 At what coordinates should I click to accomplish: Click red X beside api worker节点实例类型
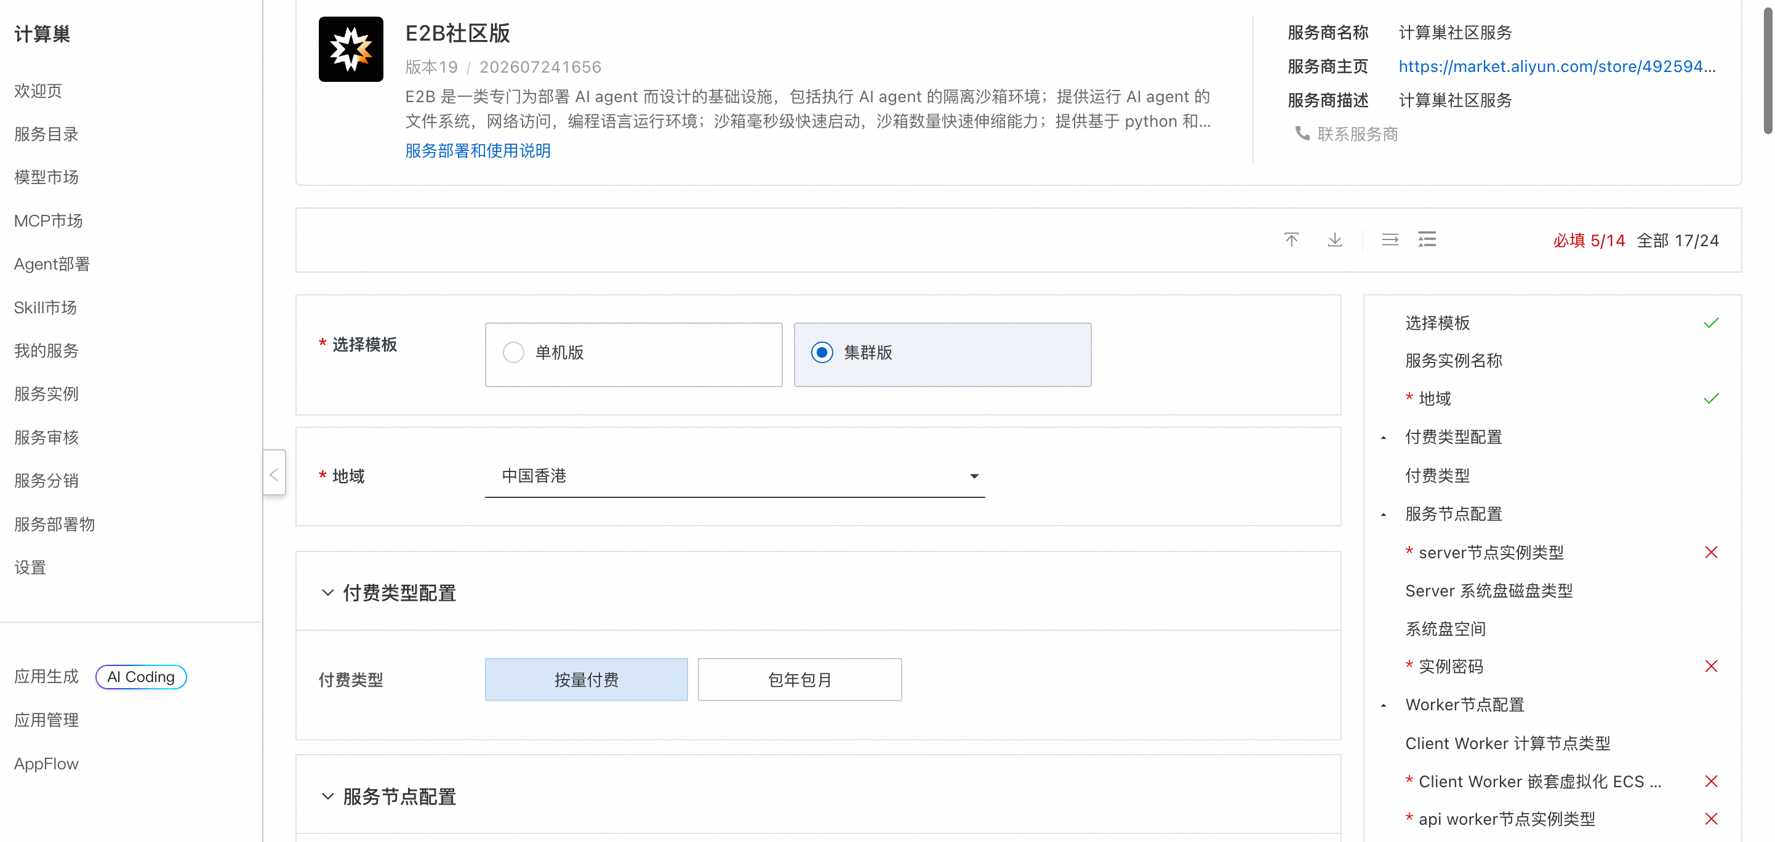click(1711, 819)
